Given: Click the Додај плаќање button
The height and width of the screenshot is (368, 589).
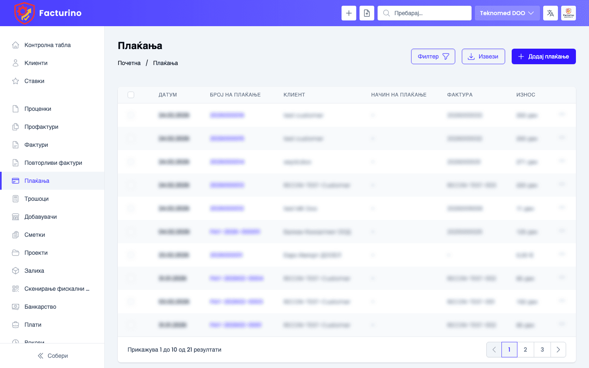Looking at the screenshot, I should (x=543, y=56).
